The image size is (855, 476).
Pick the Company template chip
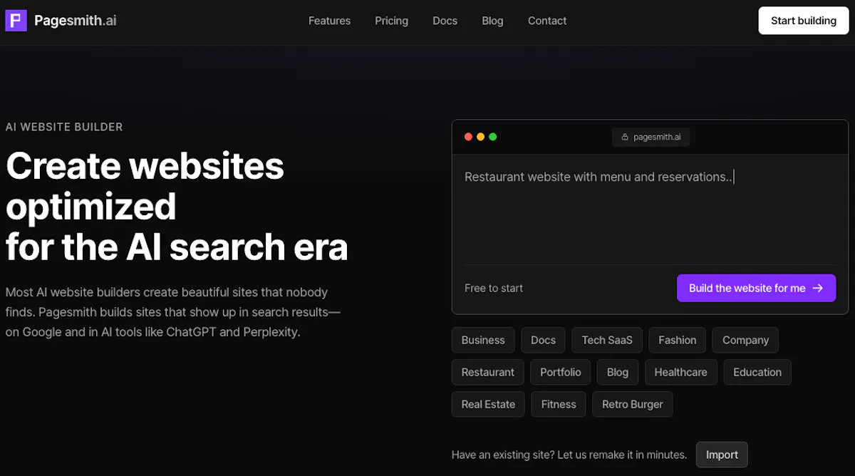[745, 340]
